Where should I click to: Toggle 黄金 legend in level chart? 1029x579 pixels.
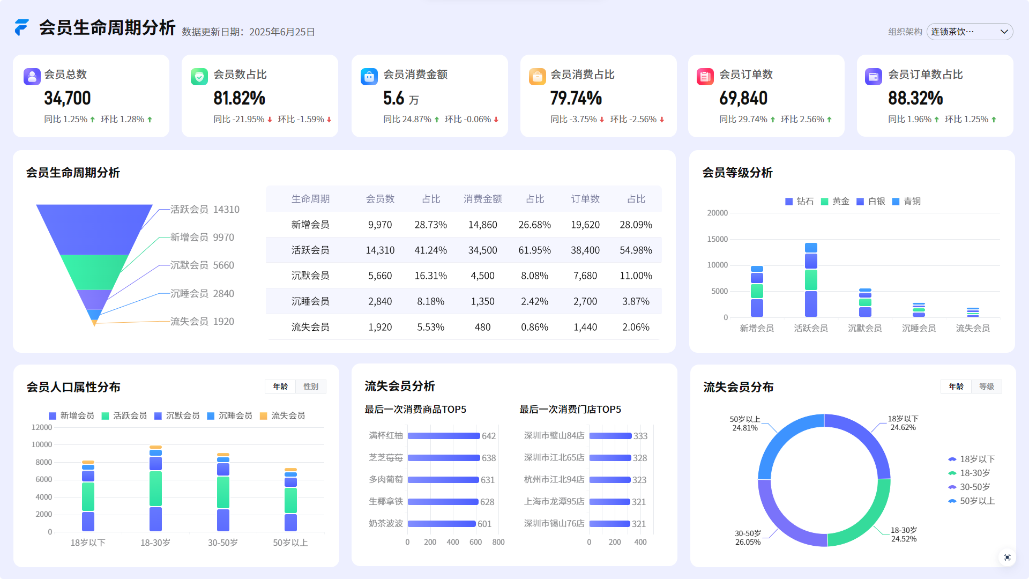click(835, 202)
